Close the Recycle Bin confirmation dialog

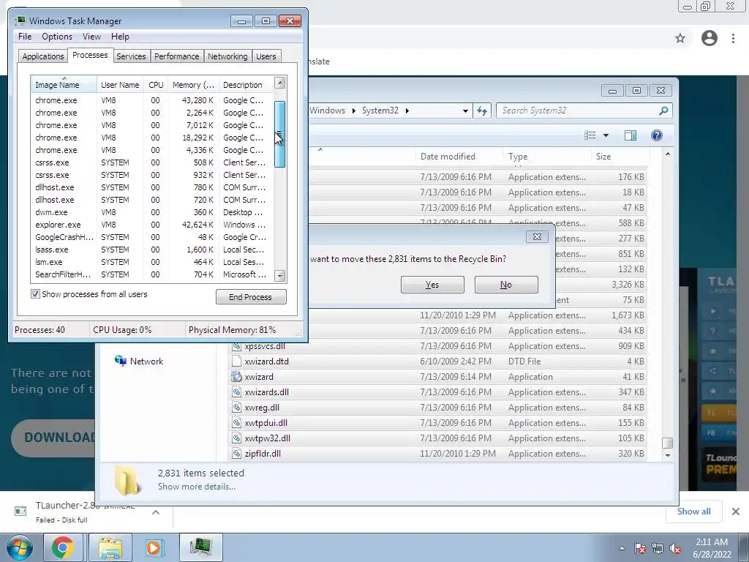537,236
